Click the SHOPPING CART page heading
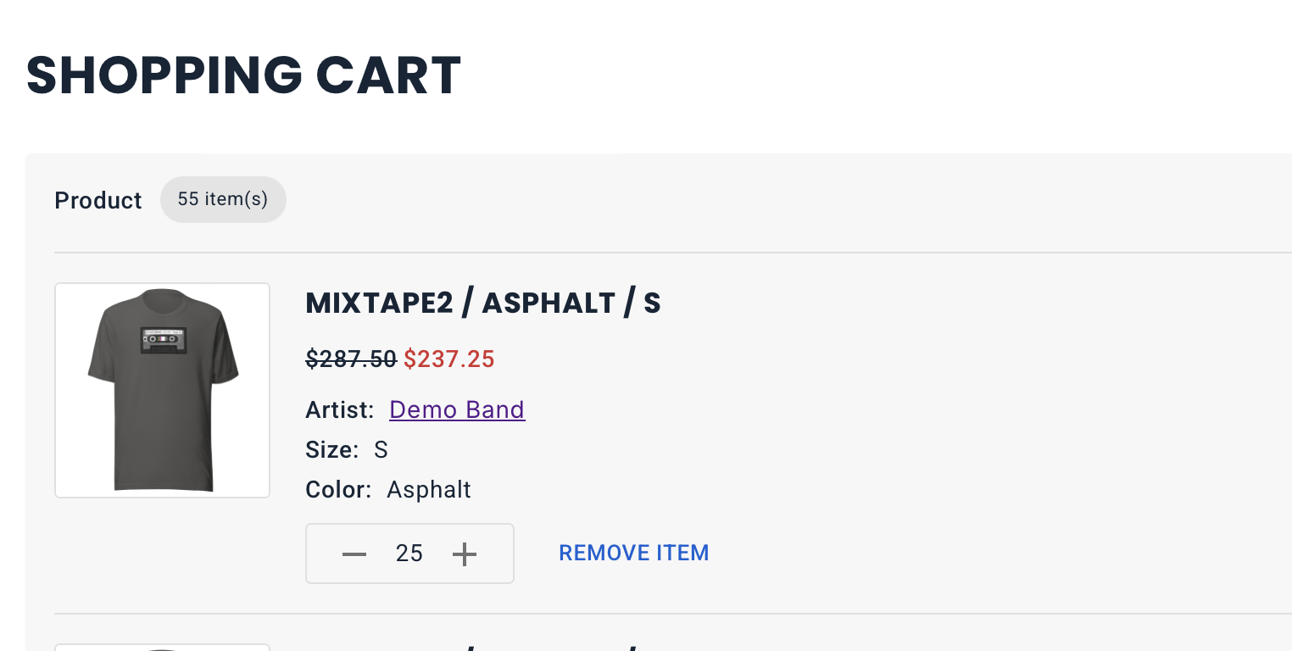Screen dimensions: 1292x651 244,75
